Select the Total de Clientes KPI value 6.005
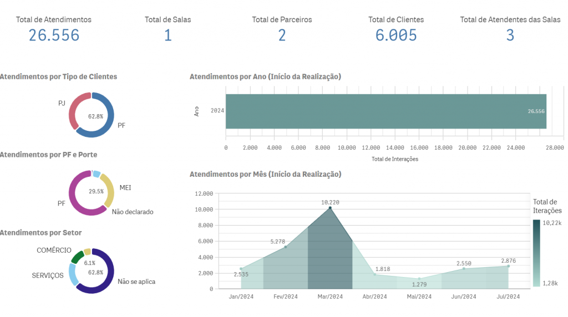568x317 pixels. click(396, 35)
